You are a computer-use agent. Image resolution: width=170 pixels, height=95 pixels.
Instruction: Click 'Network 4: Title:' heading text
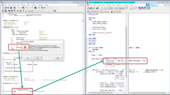click(12, 53)
